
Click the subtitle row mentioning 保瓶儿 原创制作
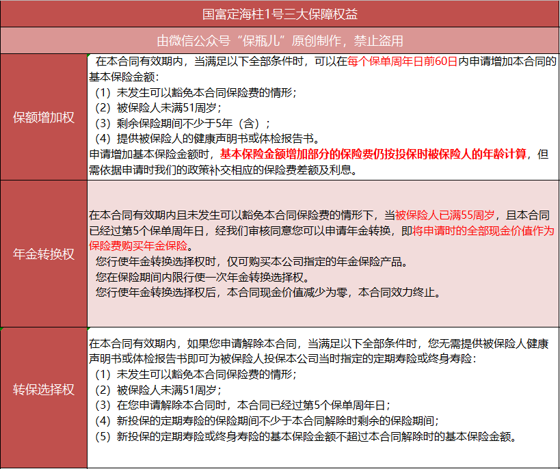coord(280,41)
